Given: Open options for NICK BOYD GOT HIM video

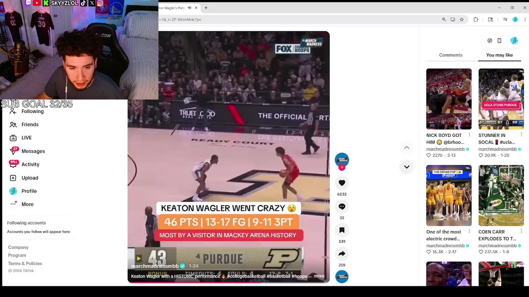Looking at the screenshot, I should point(469,135).
